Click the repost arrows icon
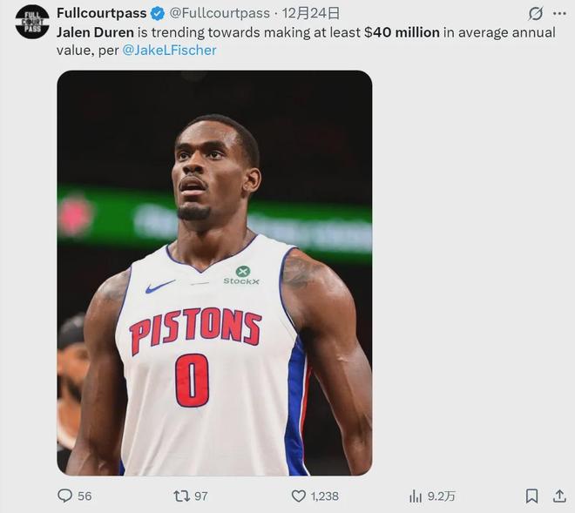 (181, 496)
